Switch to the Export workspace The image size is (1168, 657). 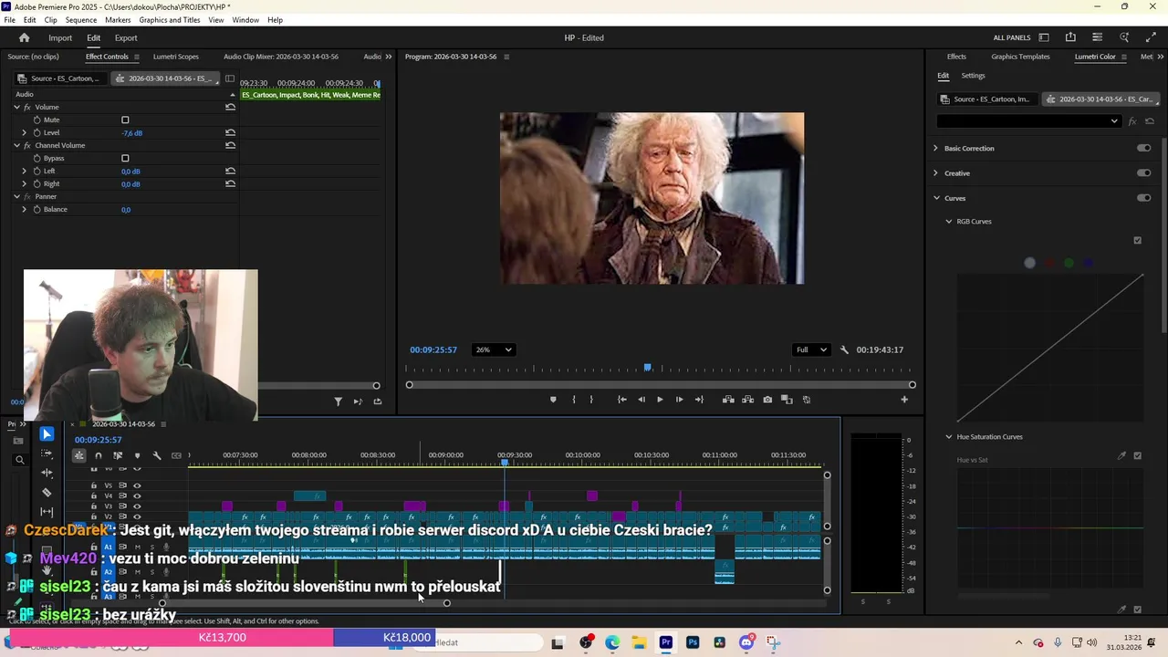(x=126, y=37)
